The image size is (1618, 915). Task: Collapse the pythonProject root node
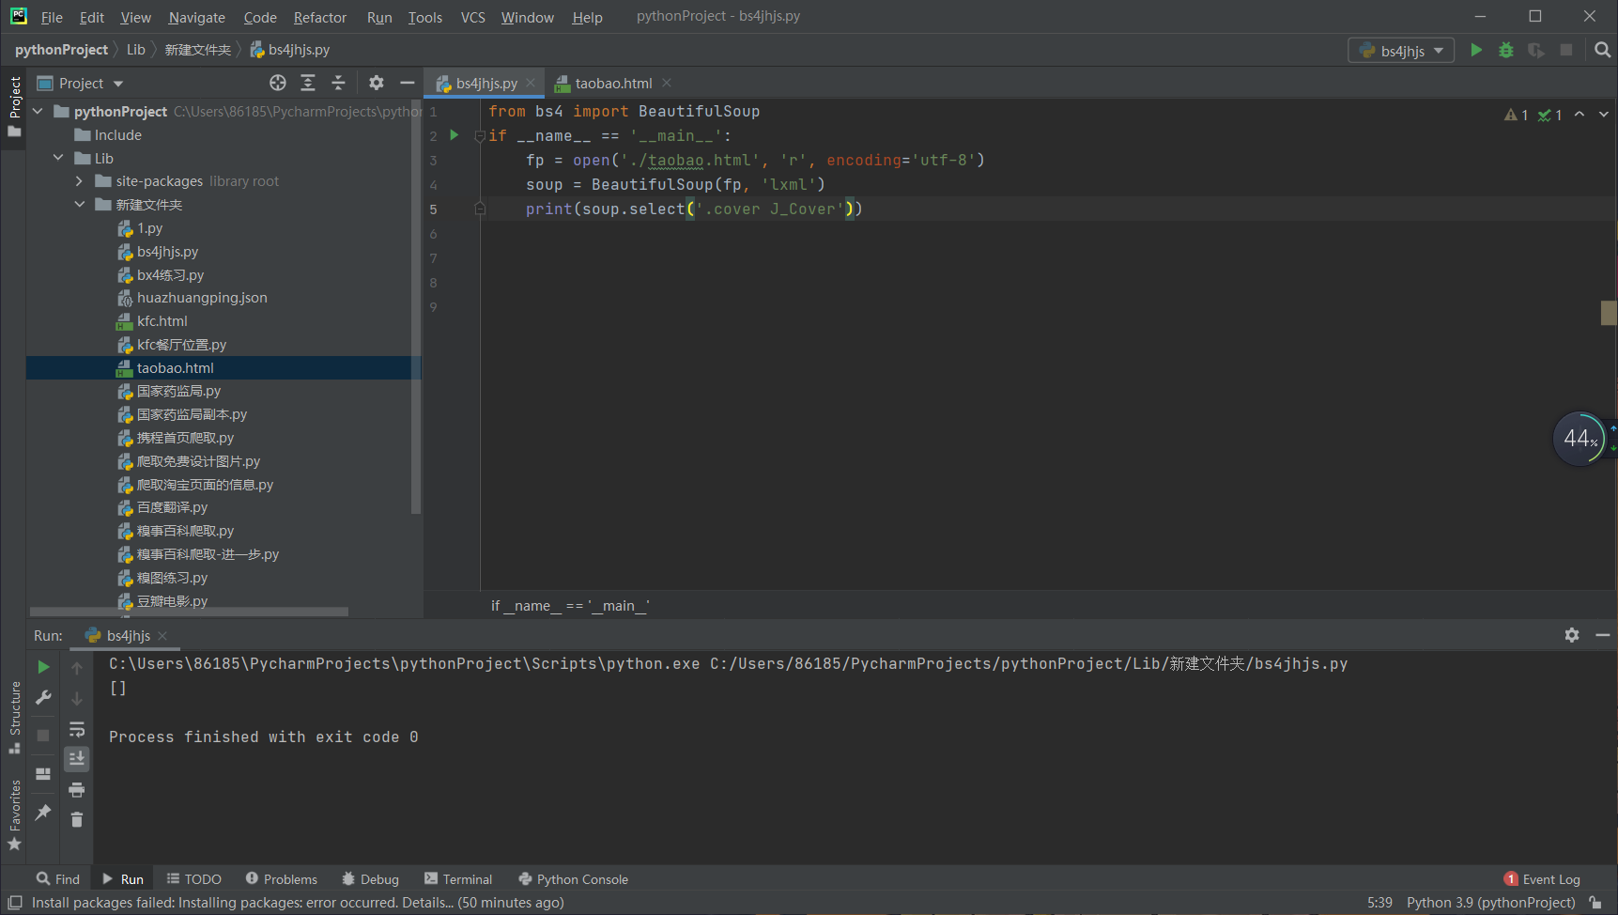(39, 111)
